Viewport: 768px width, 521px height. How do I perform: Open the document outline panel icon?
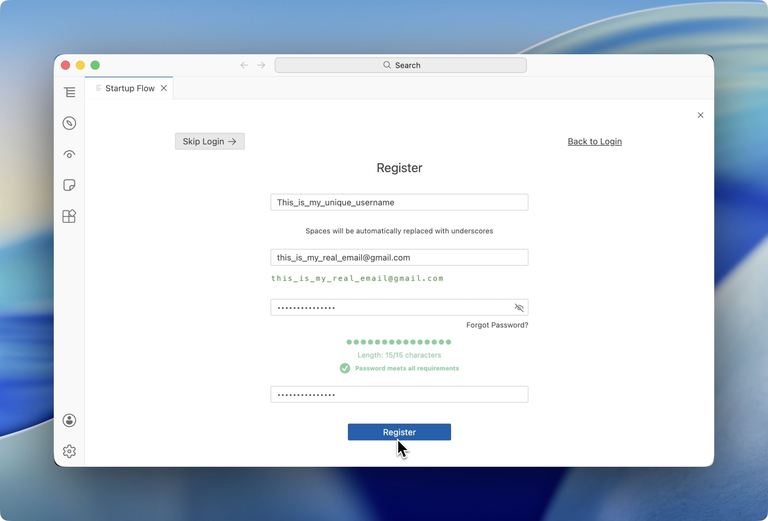tap(69, 92)
